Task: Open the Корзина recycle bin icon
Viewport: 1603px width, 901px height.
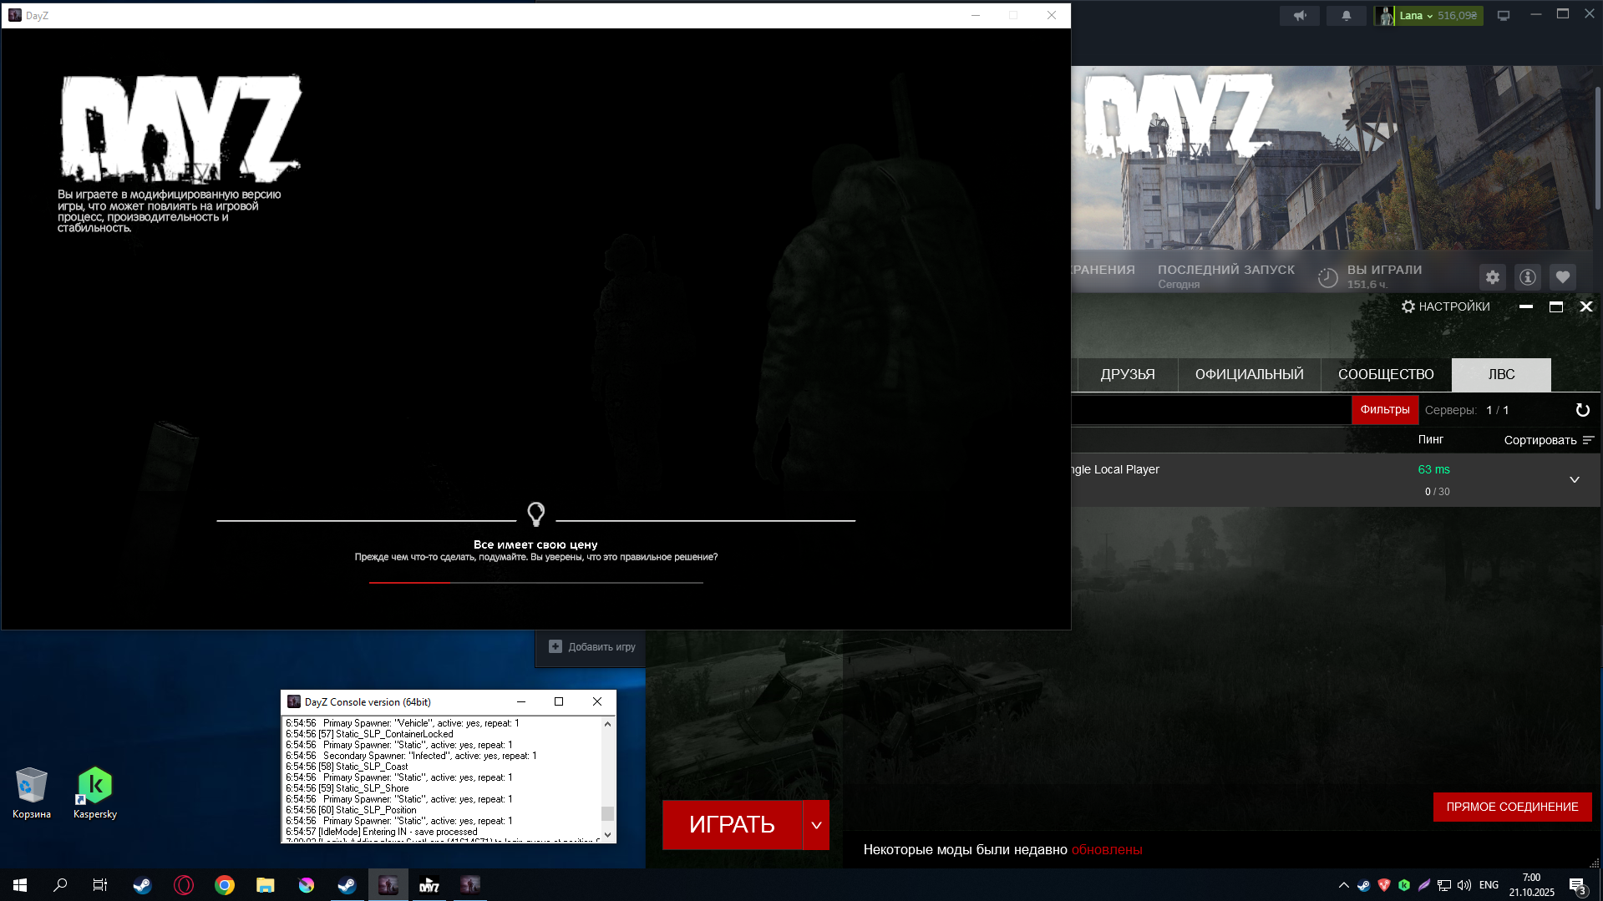Action: click(x=32, y=793)
